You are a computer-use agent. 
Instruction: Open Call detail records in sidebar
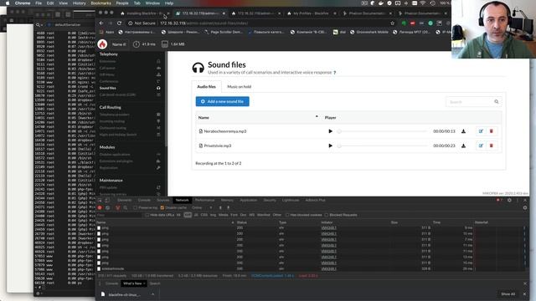[x=117, y=94]
